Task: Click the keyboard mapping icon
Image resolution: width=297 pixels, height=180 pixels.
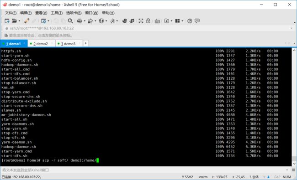Action: (x=157, y=21)
